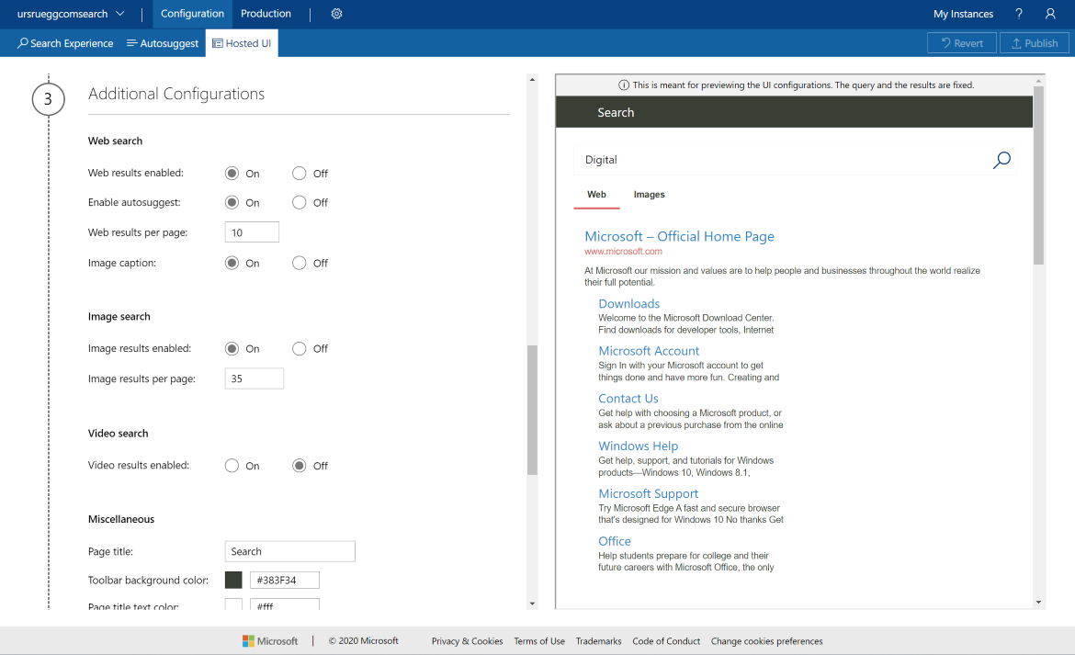Click the Toolbar background color swatch
The image size is (1075, 655).
click(x=233, y=581)
